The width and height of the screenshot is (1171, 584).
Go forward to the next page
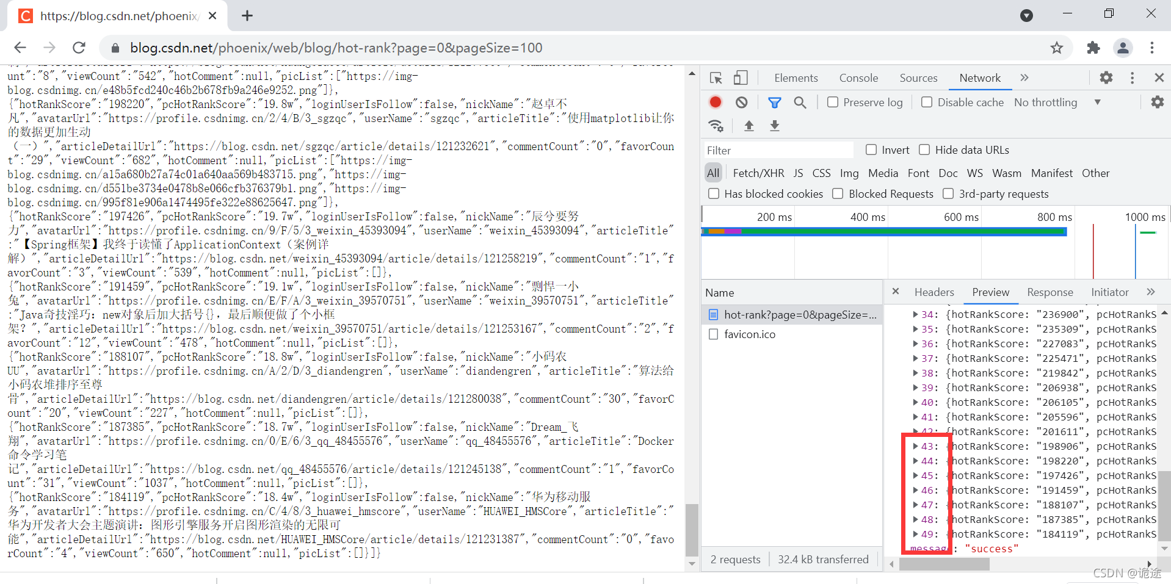[49, 48]
